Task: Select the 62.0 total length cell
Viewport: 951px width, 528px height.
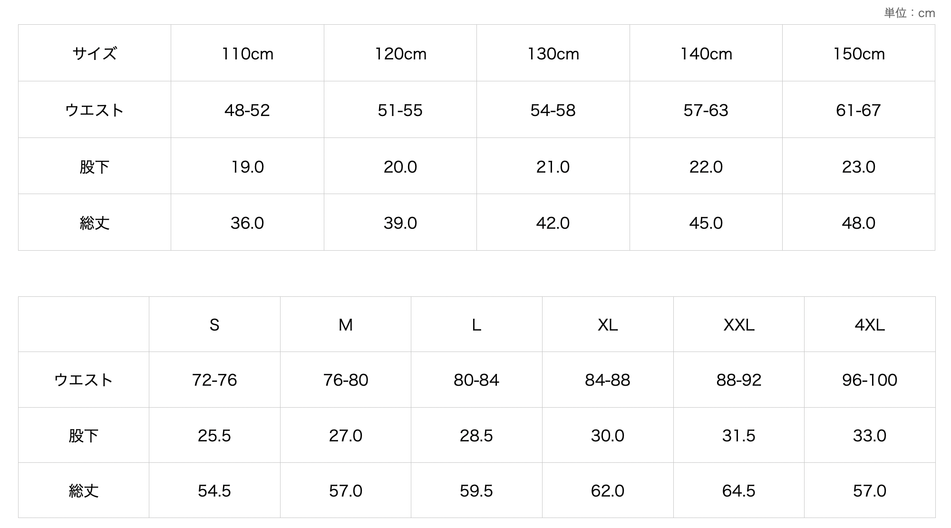Action: pyautogui.click(x=608, y=491)
